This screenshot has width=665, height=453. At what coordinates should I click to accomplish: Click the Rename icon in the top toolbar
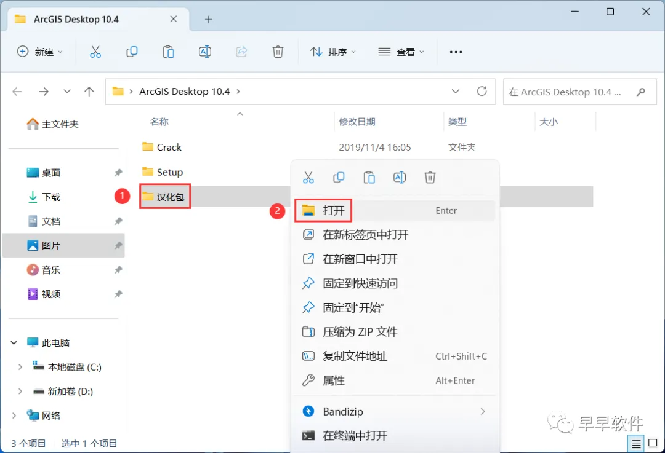205,52
